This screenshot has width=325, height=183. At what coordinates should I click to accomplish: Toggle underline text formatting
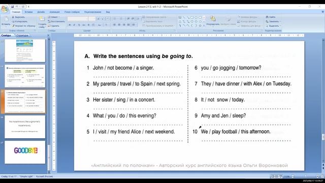click(x=79, y=25)
